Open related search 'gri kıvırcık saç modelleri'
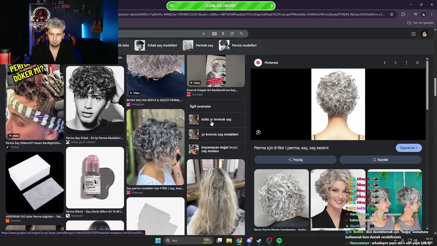 [x=216, y=135]
